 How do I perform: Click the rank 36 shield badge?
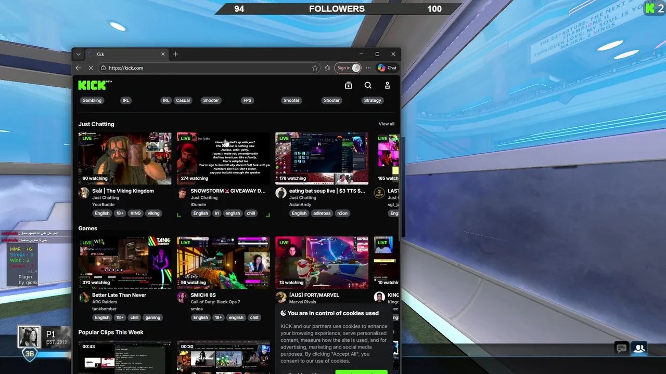tap(29, 354)
